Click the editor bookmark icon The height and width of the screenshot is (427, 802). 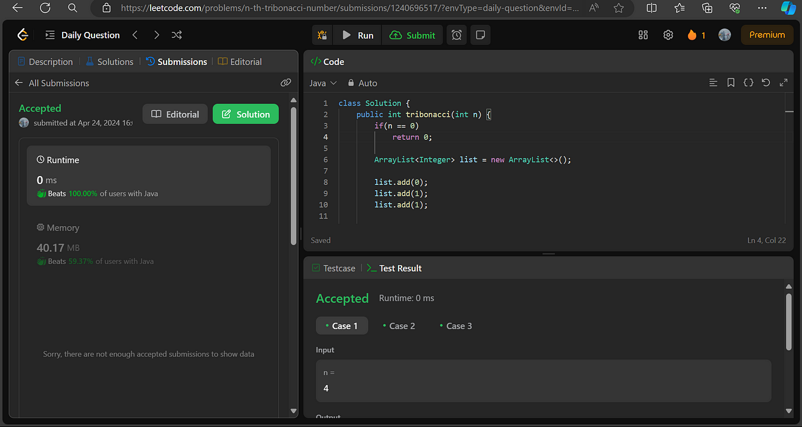731,83
